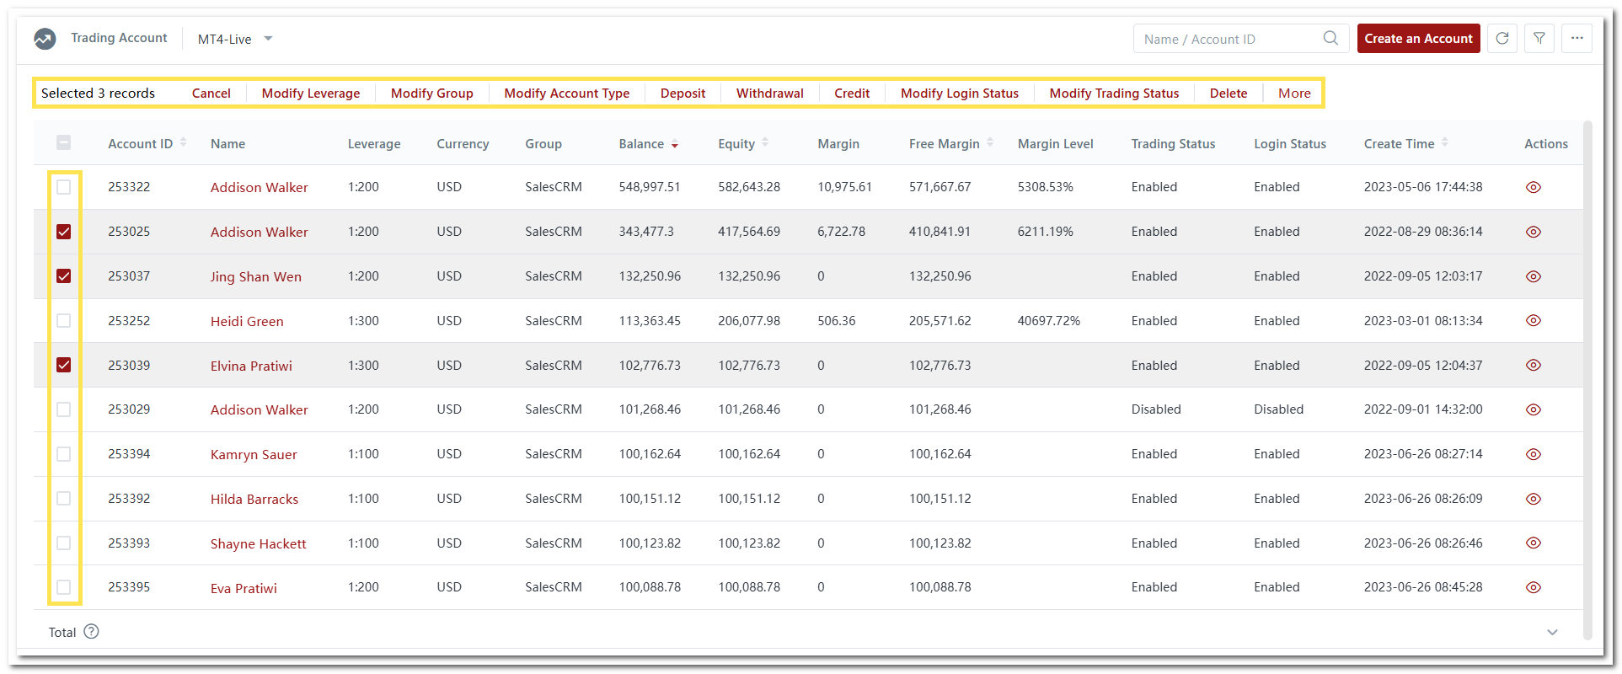Click Create an Account button
1622x674 pixels.
(1418, 39)
